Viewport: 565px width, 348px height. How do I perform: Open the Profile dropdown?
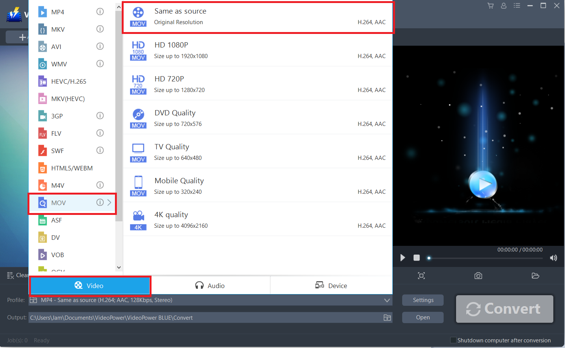pos(387,300)
